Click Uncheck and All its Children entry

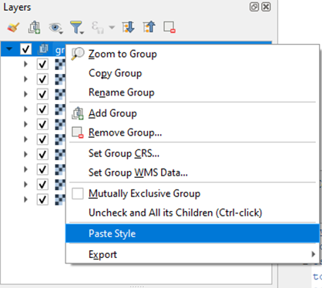click(x=193, y=213)
